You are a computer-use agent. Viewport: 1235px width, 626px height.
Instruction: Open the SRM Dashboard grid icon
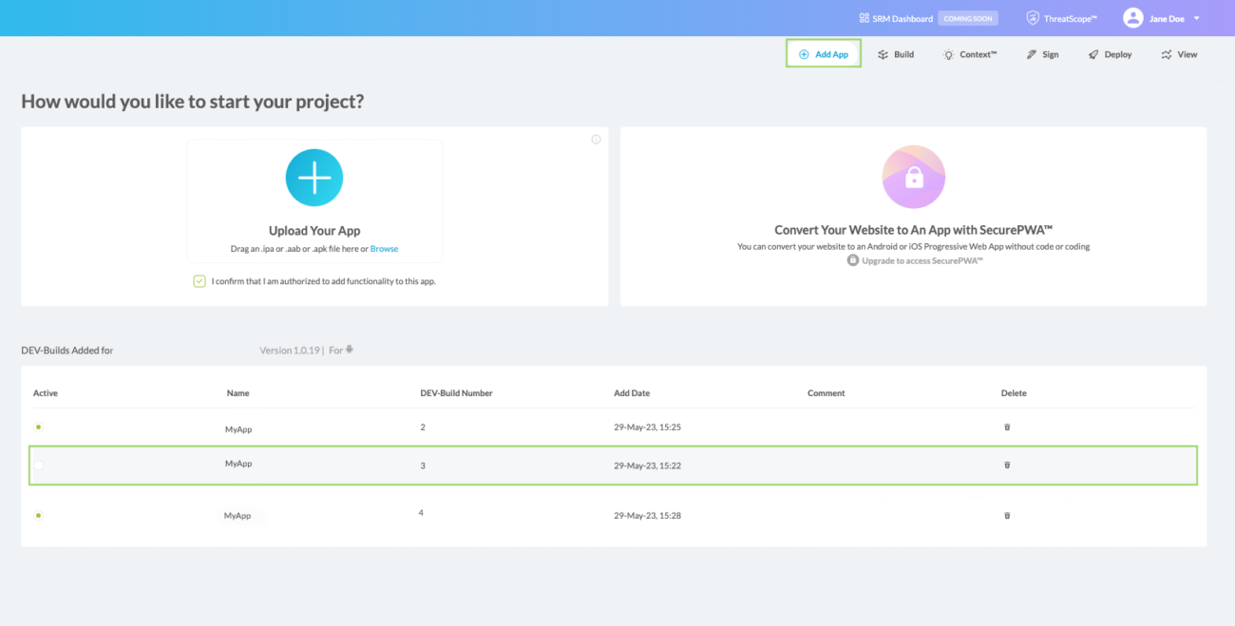click(x=864, y=17)
